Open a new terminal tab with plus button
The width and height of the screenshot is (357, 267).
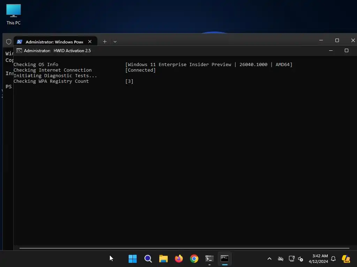pos(105,42)
